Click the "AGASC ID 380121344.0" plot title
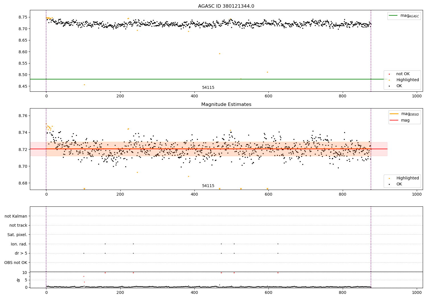 tap(226, 6)
